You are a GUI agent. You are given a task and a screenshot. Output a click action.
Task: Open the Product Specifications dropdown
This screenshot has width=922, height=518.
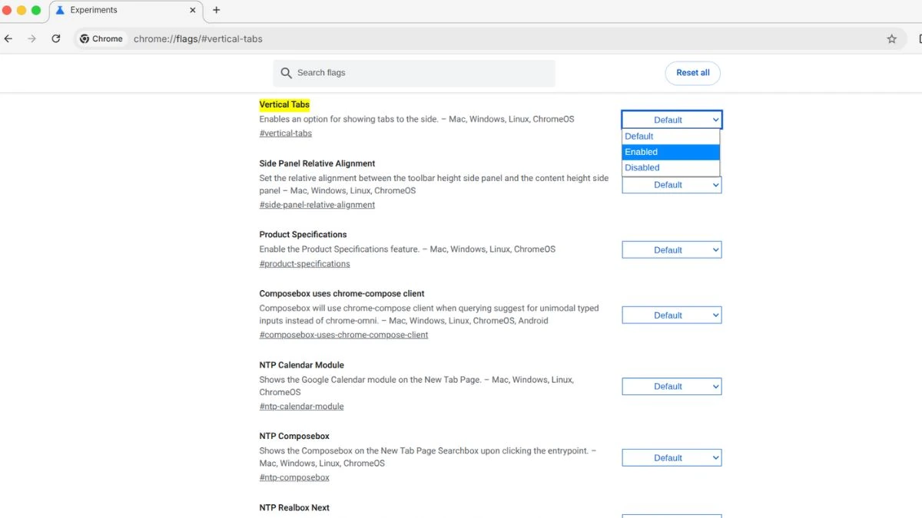[671, 249]
